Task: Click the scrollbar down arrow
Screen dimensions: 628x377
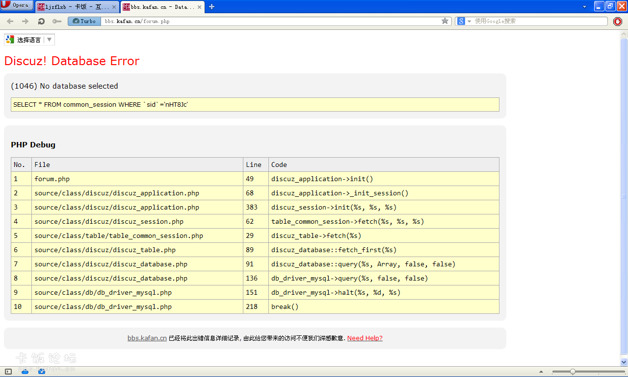Action: (x=624, y=362)
